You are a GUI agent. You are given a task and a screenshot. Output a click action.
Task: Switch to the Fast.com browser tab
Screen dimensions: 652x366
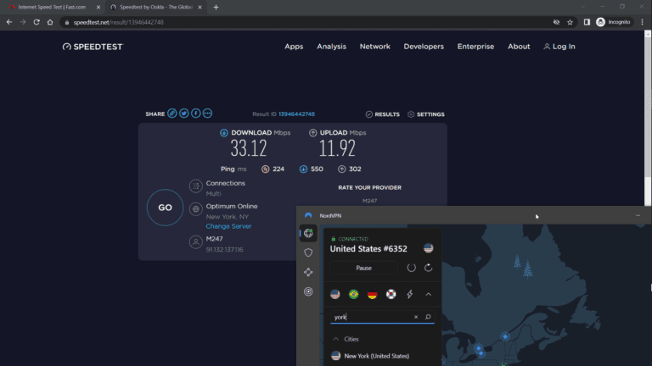click(51, 7)
